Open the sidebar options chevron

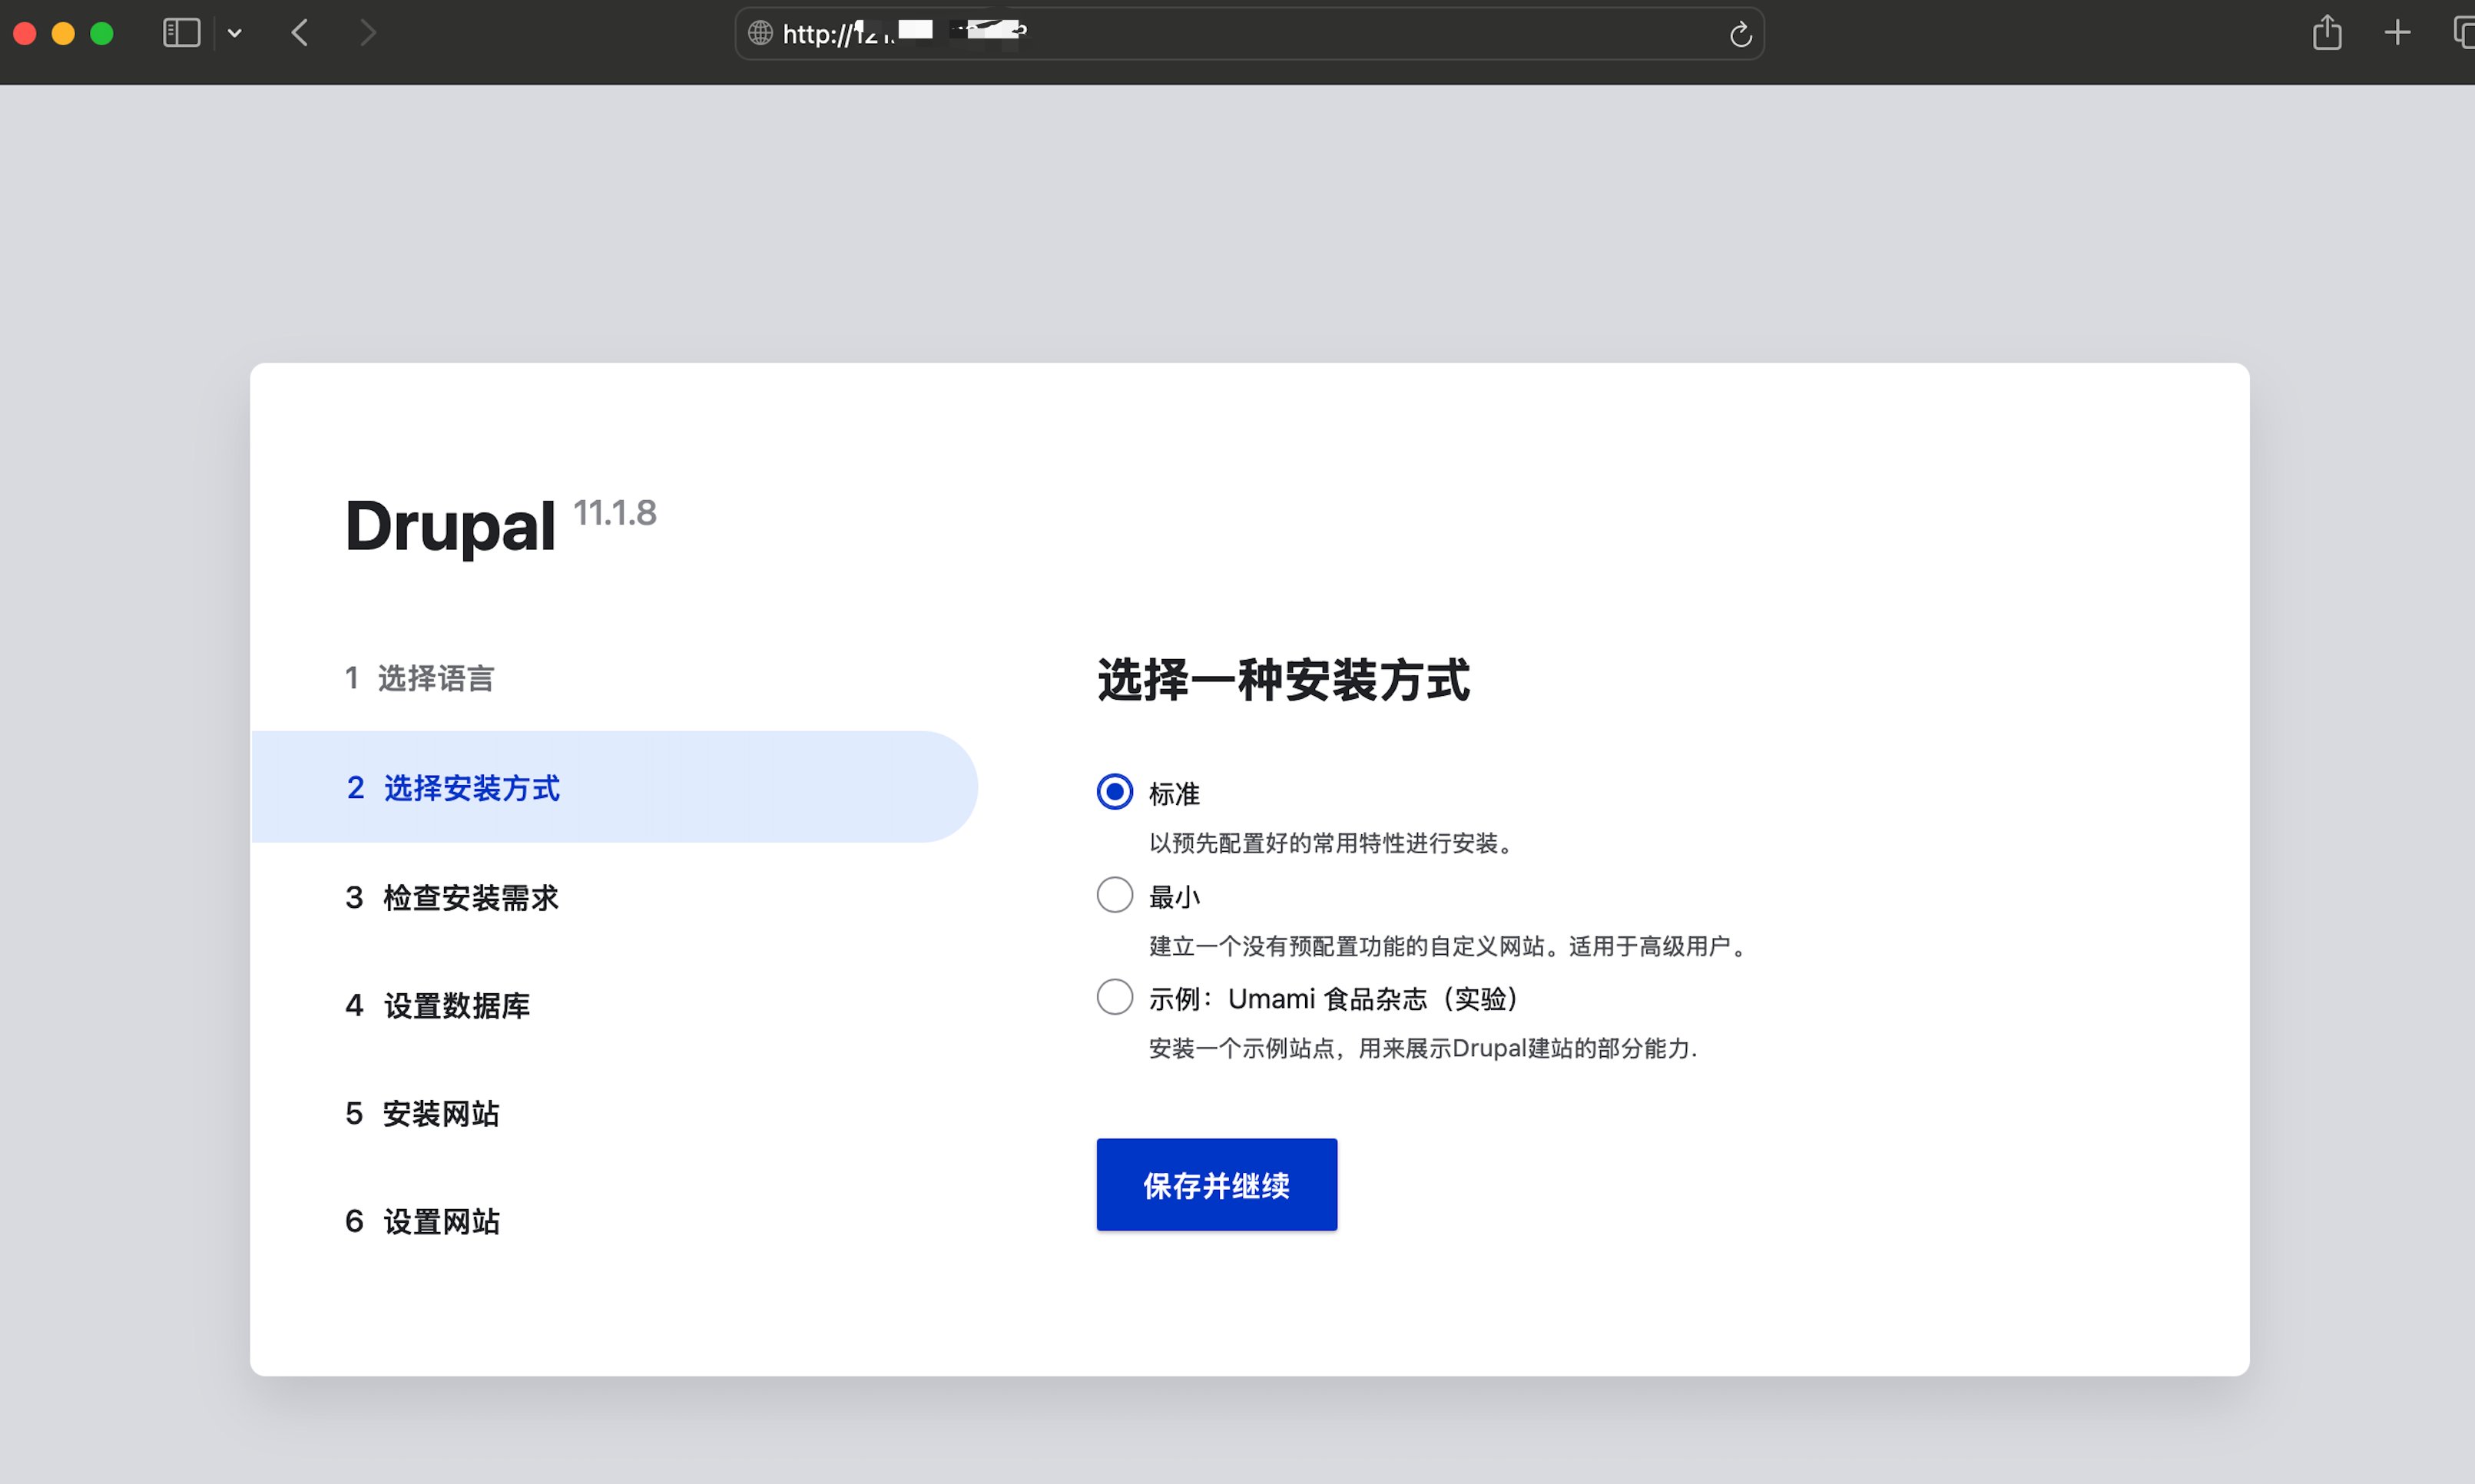pos(235,33)
